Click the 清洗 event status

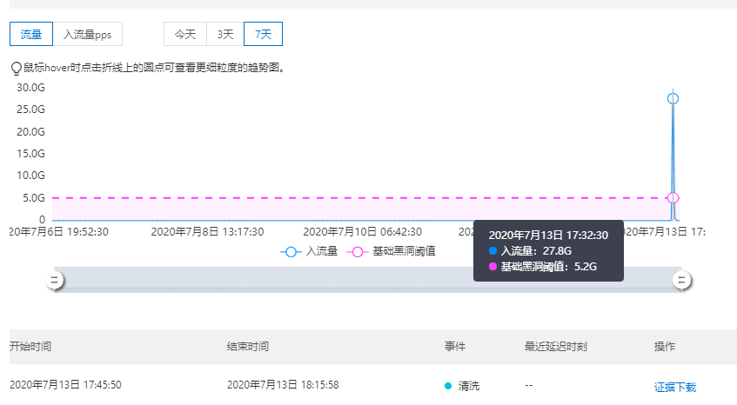[x=462, y=386]
